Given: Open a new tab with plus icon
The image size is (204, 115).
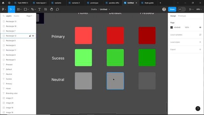Looking at the screenshot, I should (160, 3).
